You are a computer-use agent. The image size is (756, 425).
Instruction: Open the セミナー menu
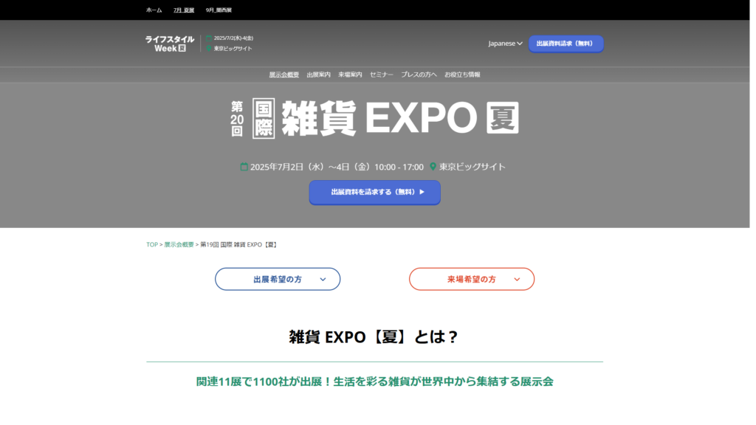tap(382, 75)
